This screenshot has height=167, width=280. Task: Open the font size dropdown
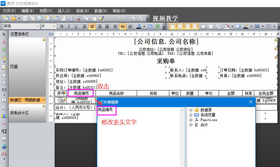tap(55, 27)
